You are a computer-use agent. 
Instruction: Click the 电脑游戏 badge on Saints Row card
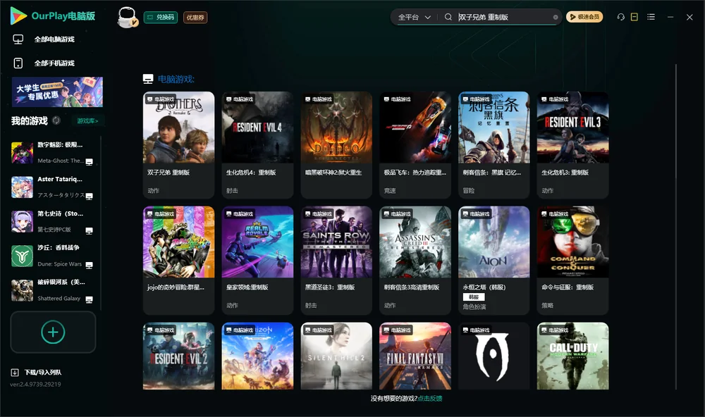[x=318, y=214]
